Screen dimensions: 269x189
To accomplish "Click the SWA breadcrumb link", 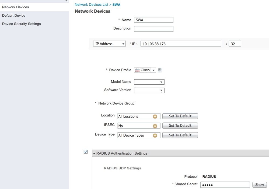I will click(116, 5).
